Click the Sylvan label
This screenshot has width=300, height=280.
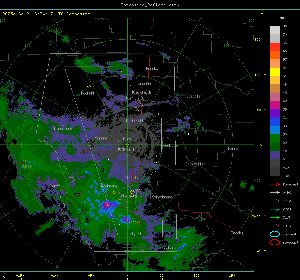click(127, 98)
